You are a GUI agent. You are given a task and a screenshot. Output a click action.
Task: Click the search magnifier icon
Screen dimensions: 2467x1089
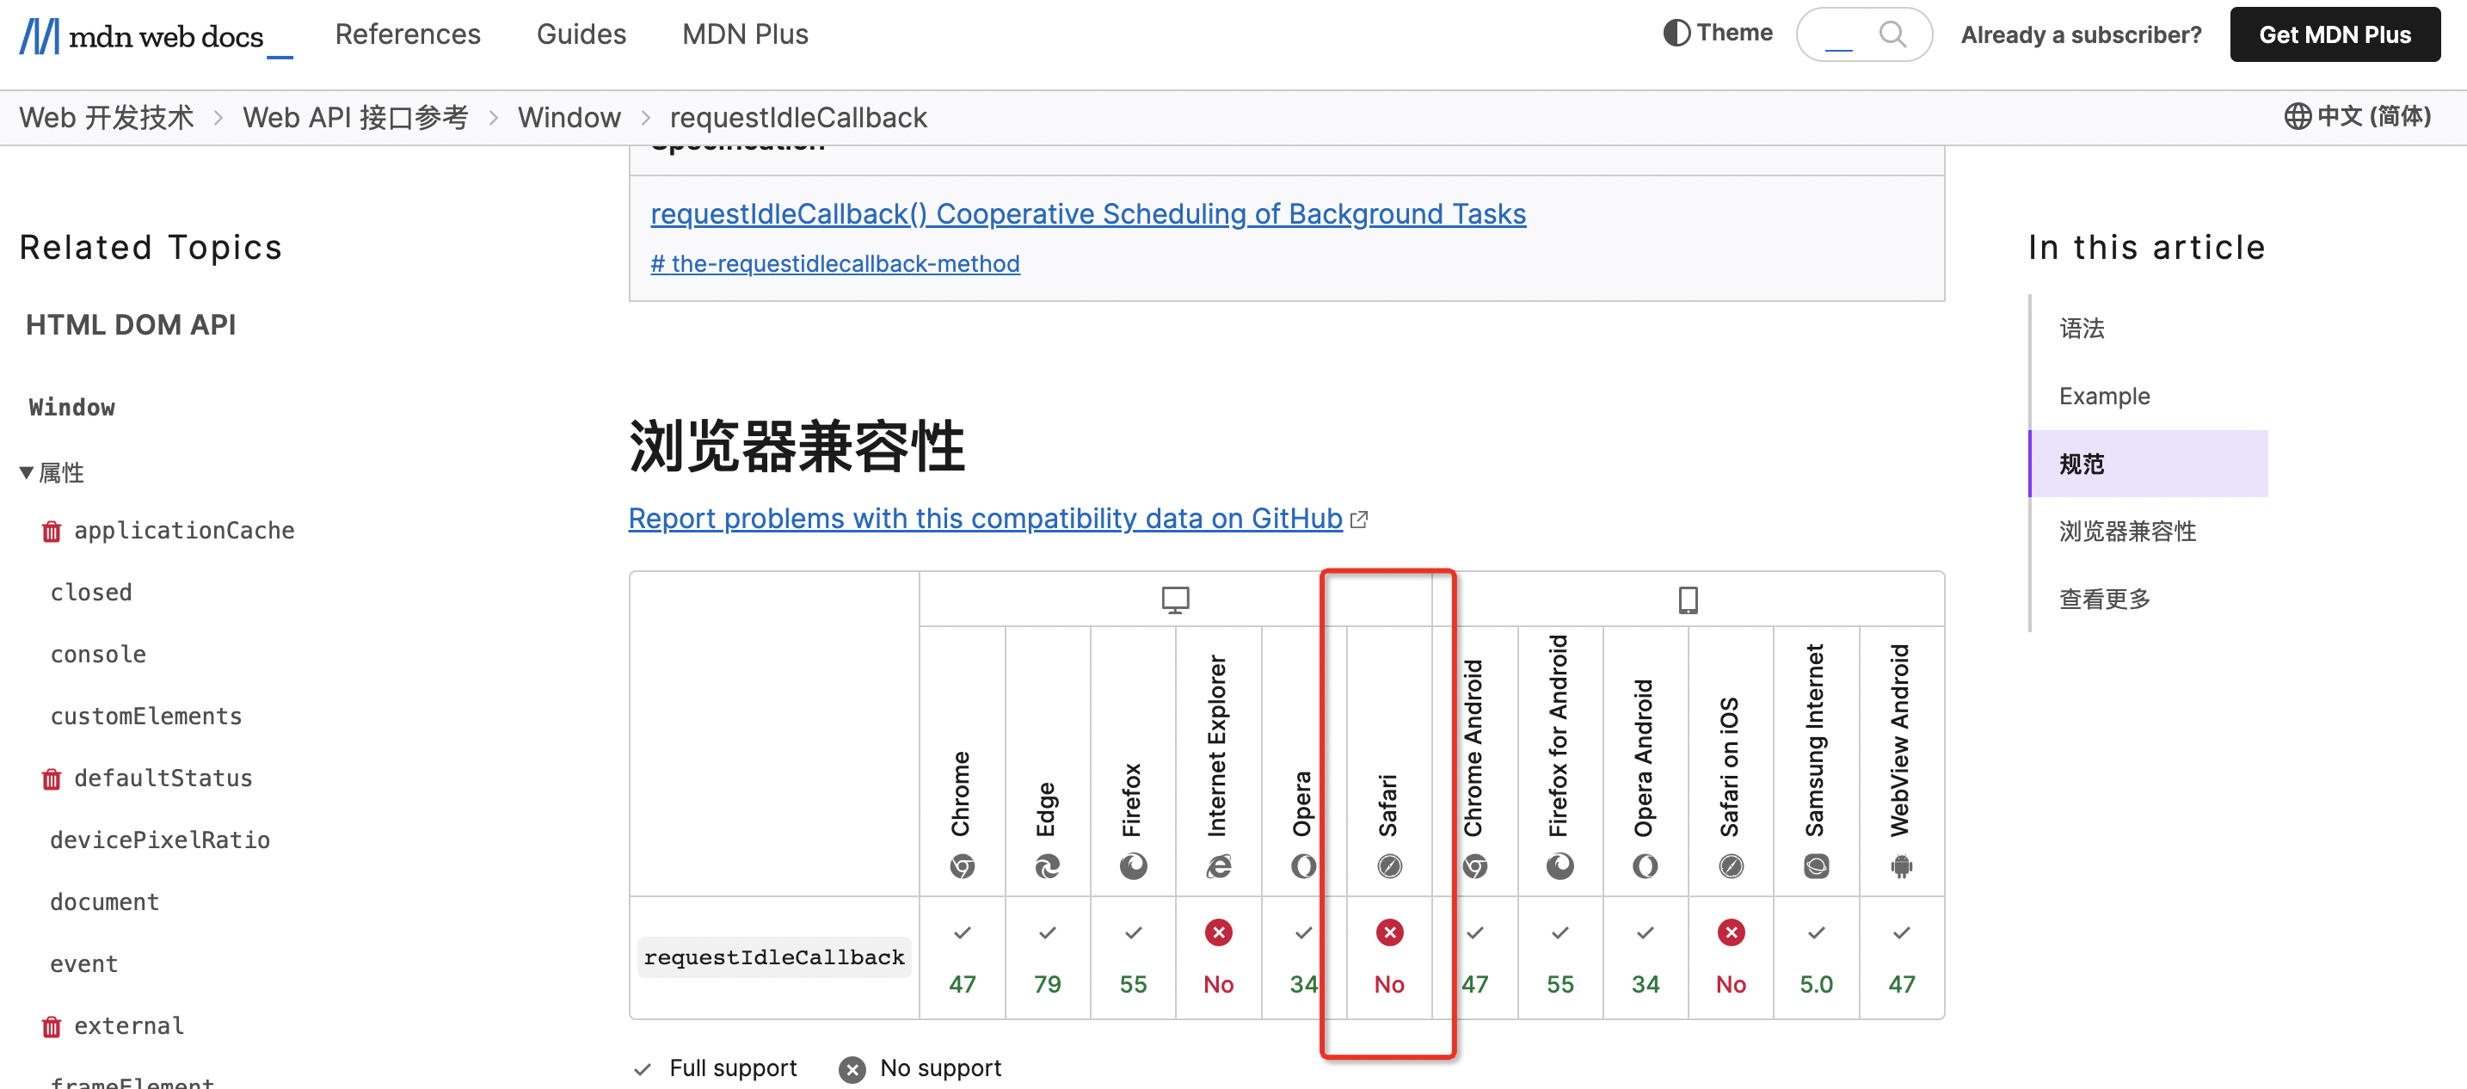1892,34
